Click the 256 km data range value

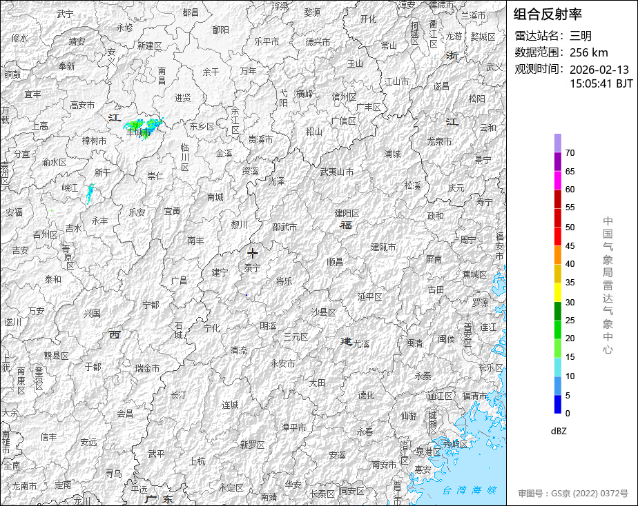click(589, 52)
